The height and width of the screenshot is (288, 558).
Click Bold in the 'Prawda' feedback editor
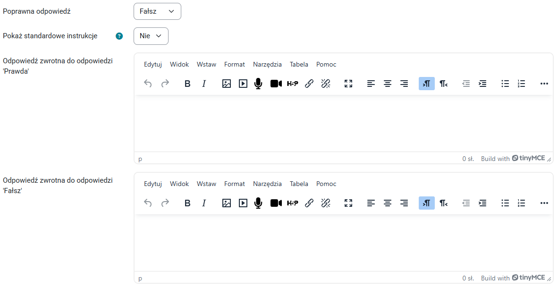187,84
